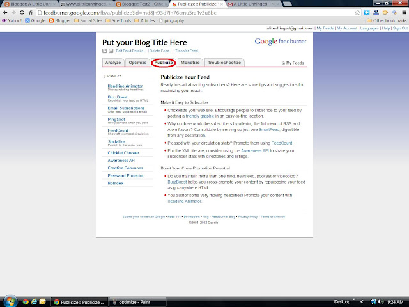
Task: Click Transfer Feed link
Action: [x=187, y=51]
